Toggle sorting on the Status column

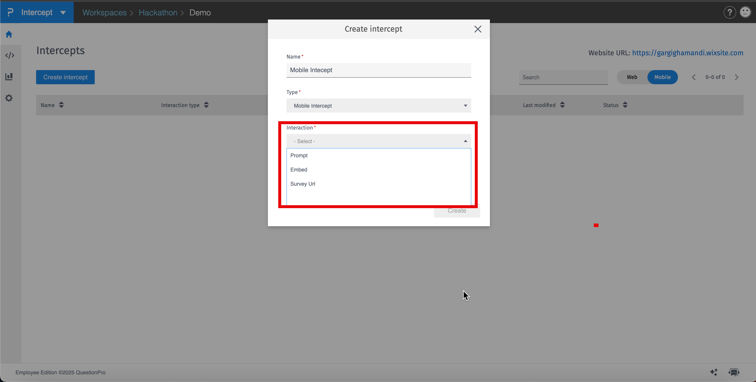click(625, 105)
